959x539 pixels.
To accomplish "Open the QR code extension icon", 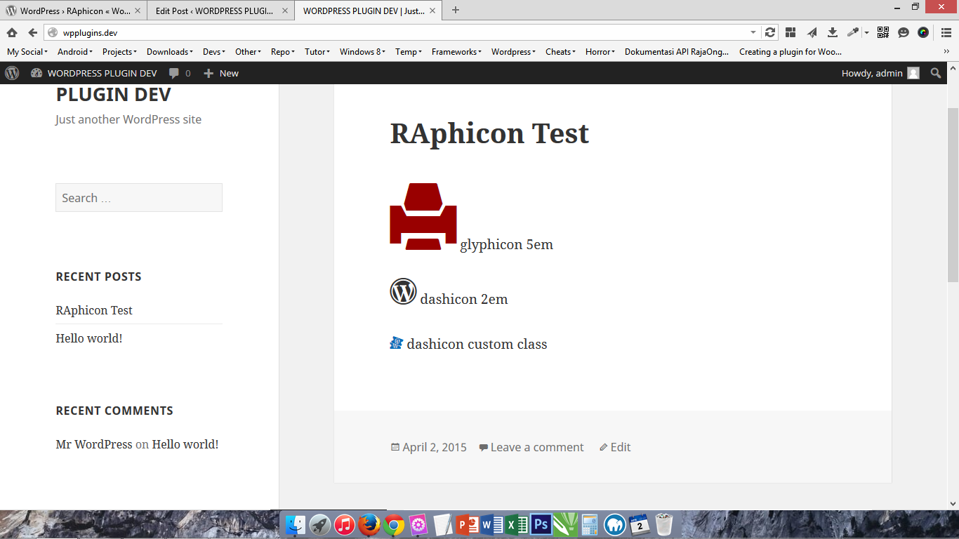I will 883,32.
